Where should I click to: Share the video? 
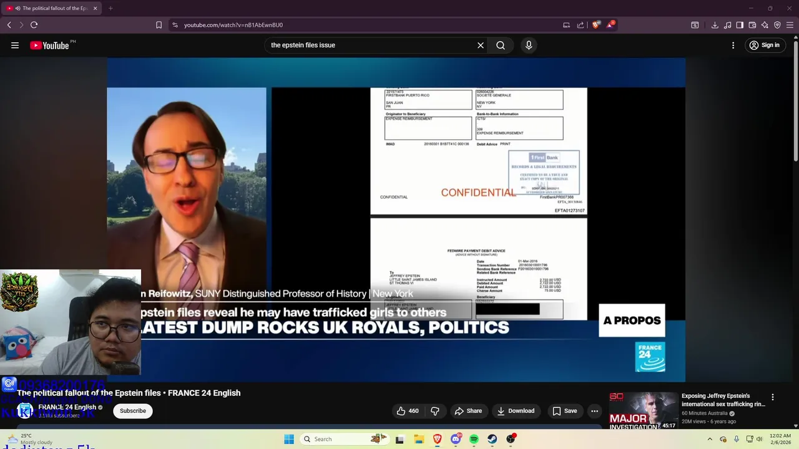tap(468, 411)
